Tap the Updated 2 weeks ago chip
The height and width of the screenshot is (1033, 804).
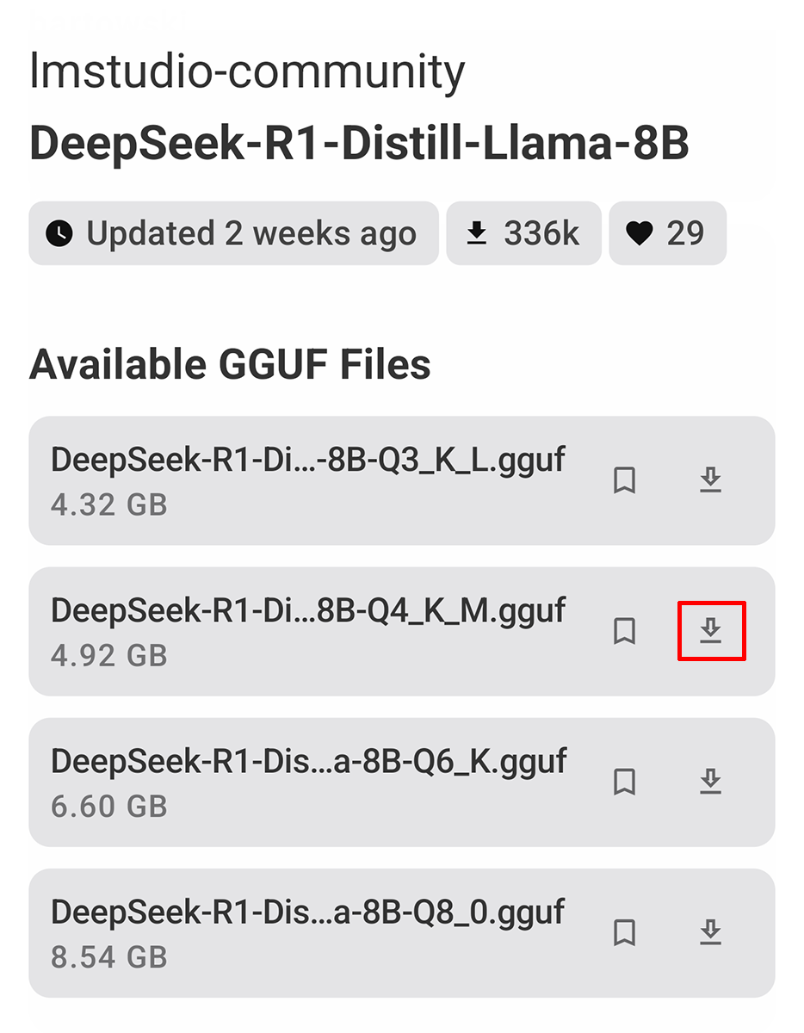(x=233, y=233)
